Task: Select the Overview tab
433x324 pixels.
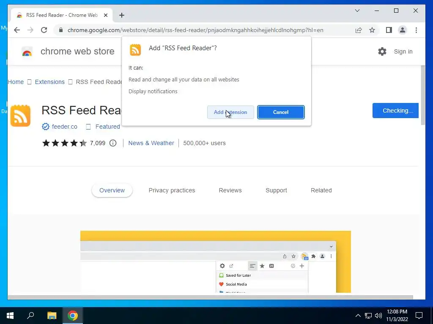Action: click(x=112, y=190)
